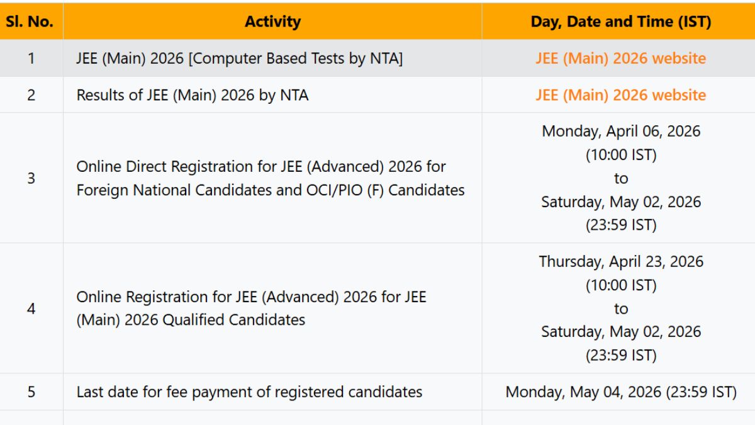This screenshot has width=755, height=425.
Task: Click "Results of JEE (Main) 2026 by NTA" text
Action: point(192,95)
